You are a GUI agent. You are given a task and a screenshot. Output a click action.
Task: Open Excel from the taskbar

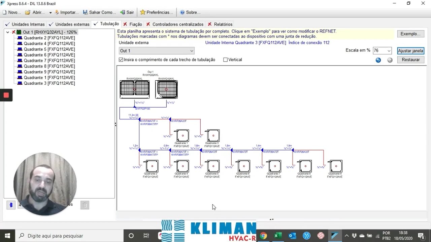tap(278, 236)
